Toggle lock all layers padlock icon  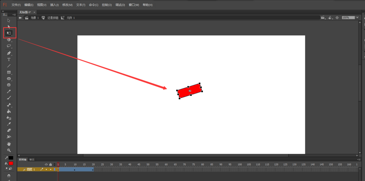point(50,165)
